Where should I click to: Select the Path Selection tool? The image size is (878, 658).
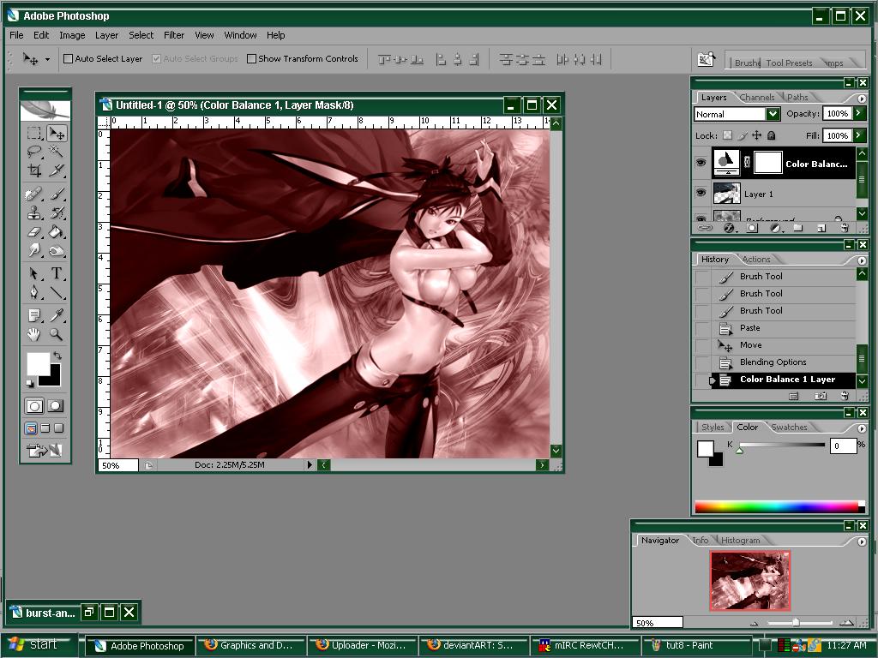(x=34, y=273)
